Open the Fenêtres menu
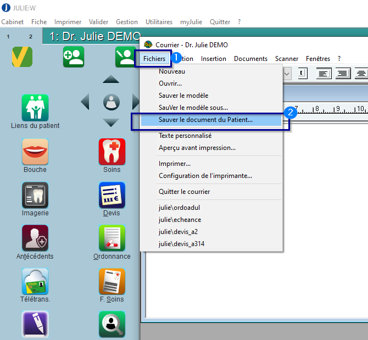 tap(318, 59)
